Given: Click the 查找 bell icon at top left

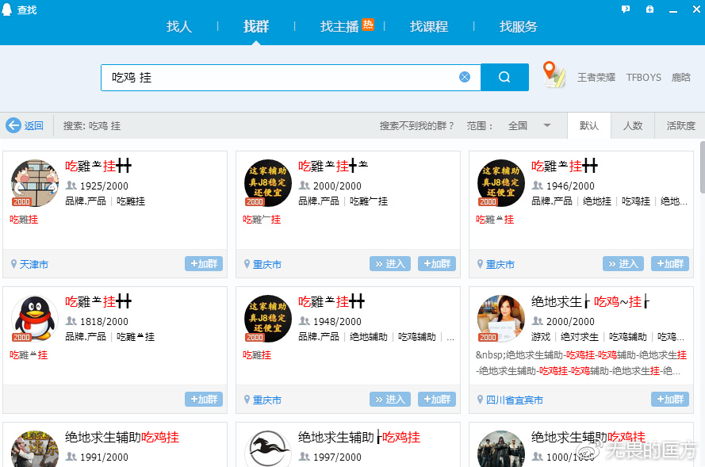Looking at the screenshot, I should (x=6, y=9).
